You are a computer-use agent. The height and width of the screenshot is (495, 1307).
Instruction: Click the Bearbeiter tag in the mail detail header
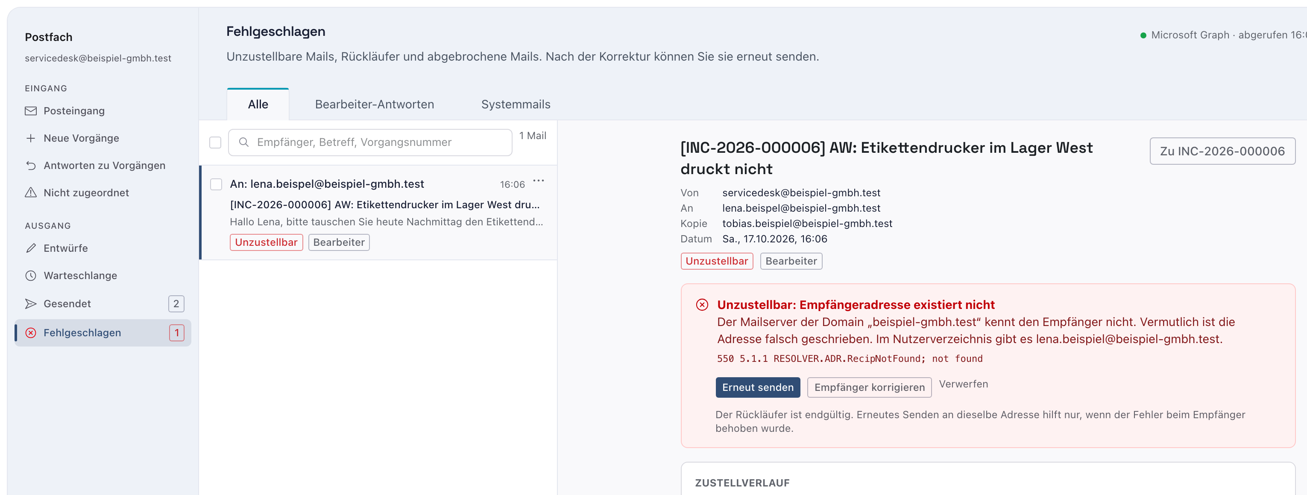click(791, 261)
